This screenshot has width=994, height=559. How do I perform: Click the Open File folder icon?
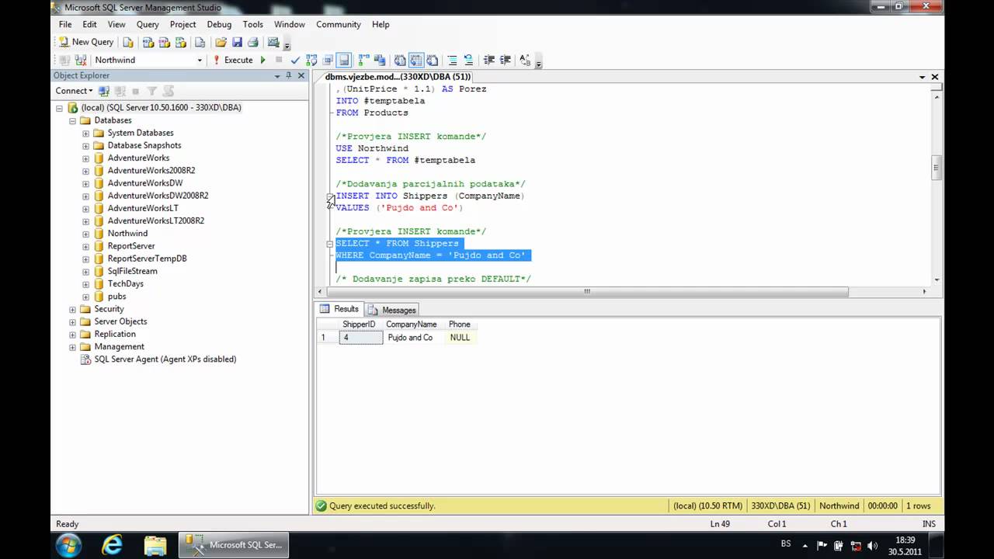pos(221,42)
